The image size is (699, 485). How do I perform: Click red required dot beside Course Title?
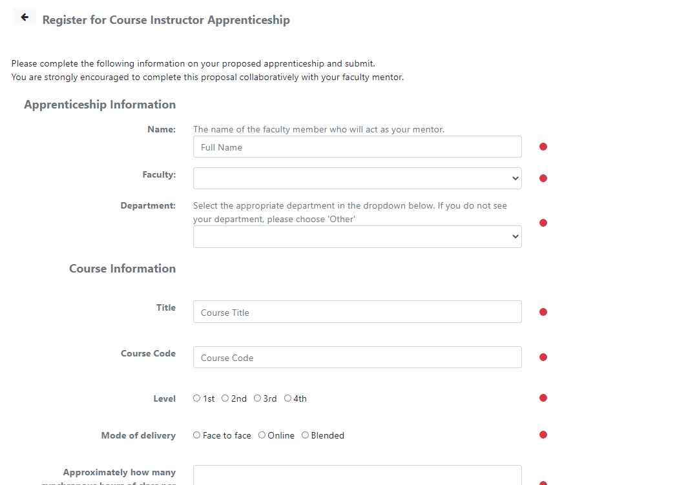pyautogui.click(x=543, y=312)
